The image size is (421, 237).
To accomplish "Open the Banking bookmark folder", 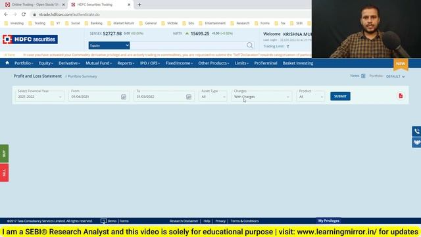I will click(93, 24).
